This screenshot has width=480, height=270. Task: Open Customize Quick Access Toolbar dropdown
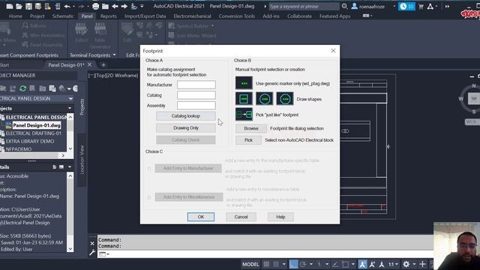point(142,6)
